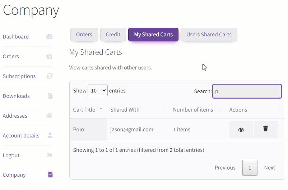Open Orders link in sidebar
The image size is (288, 190).
[11, 56]
